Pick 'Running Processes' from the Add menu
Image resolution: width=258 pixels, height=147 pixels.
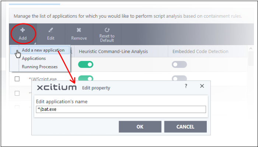point(40,67)
